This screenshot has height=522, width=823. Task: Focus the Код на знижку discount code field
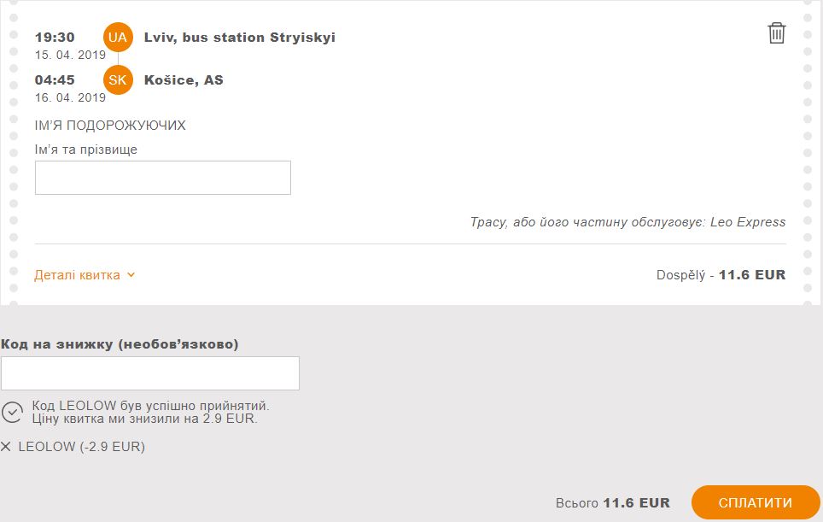point(150,373)
